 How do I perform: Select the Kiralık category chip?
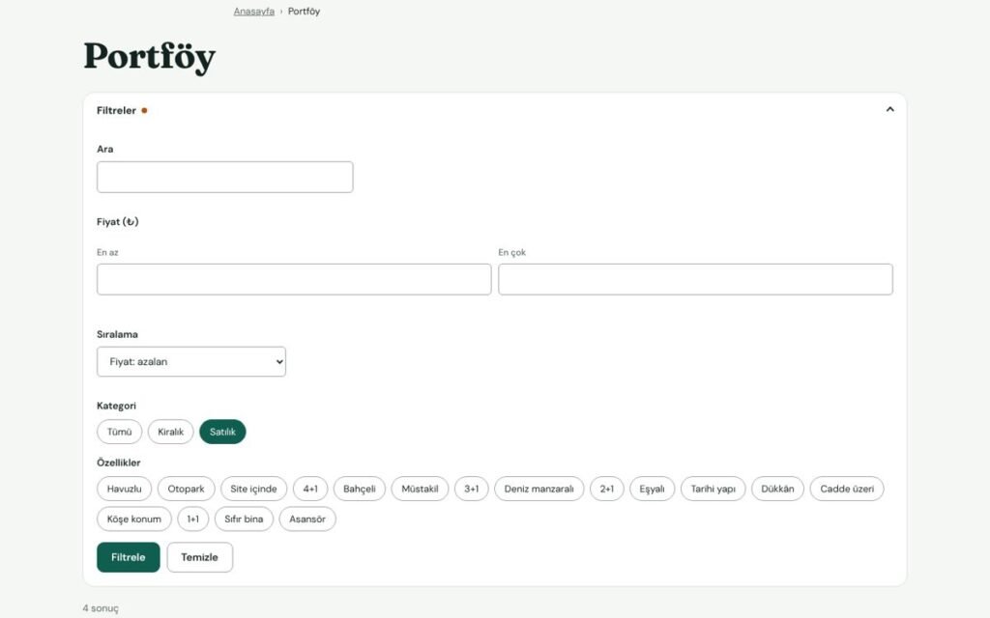[x=170, y=432]
